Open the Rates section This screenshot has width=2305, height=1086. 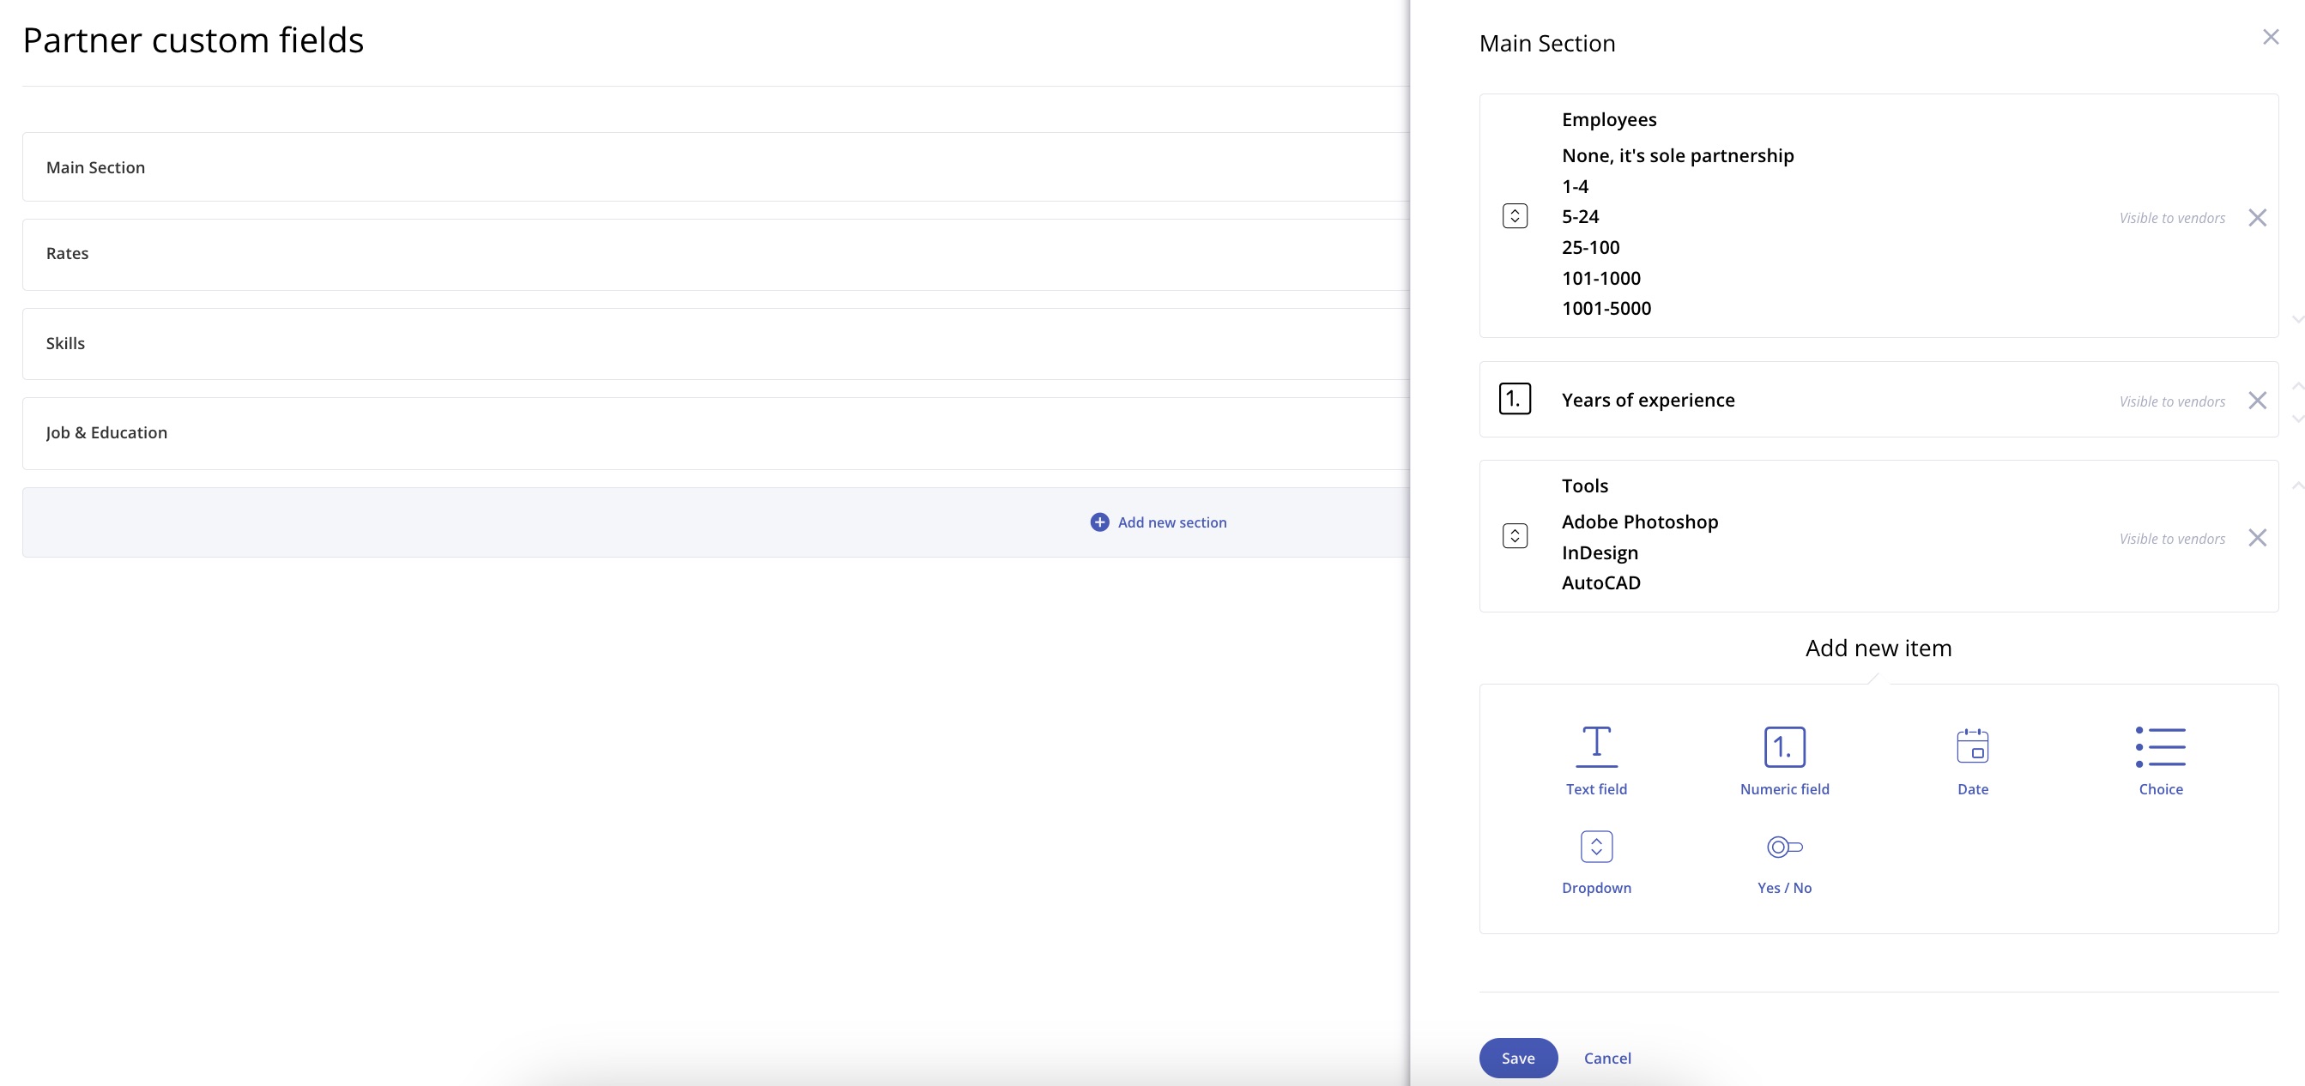coord(716,254)
